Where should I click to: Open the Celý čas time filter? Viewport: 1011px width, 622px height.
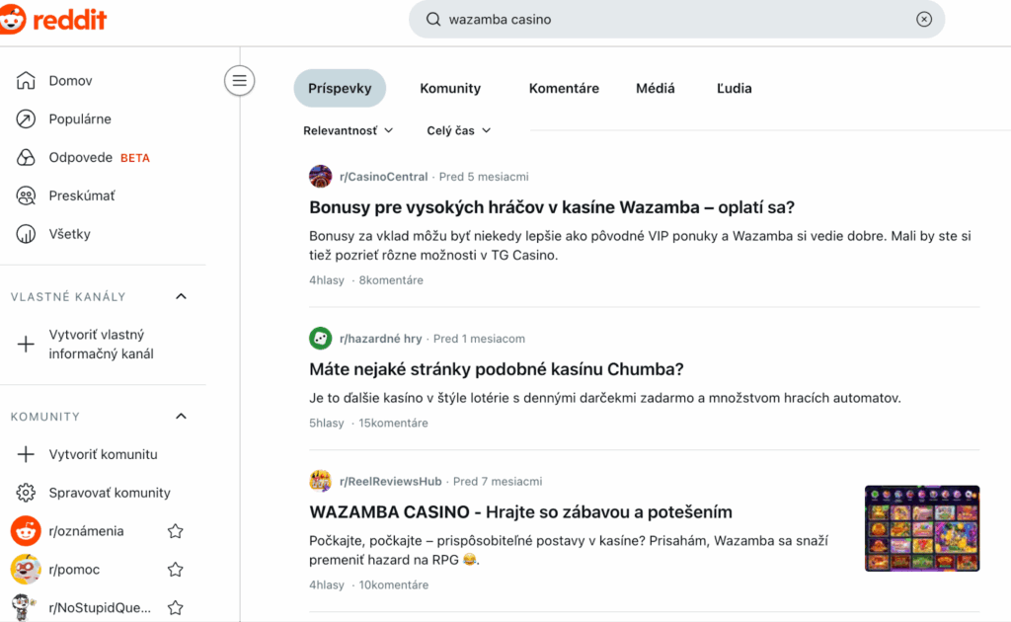coord(459,130)
